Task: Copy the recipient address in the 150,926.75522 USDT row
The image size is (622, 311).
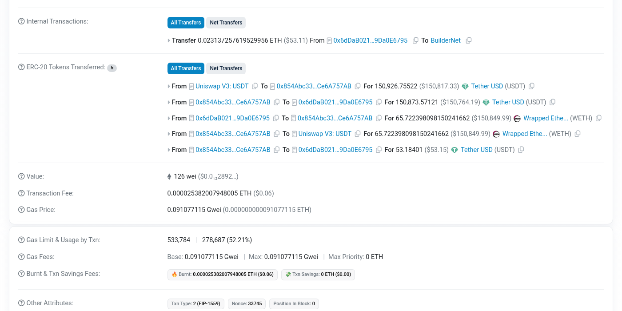Action: pos(358,86)
